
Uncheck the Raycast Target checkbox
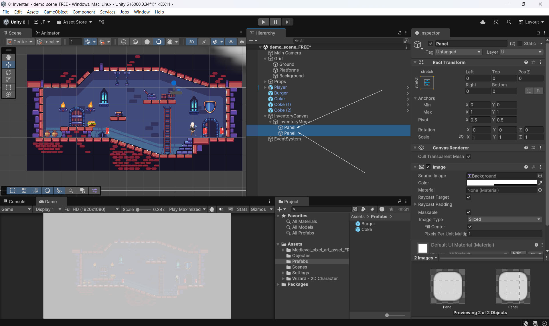[x=469, y=197]
